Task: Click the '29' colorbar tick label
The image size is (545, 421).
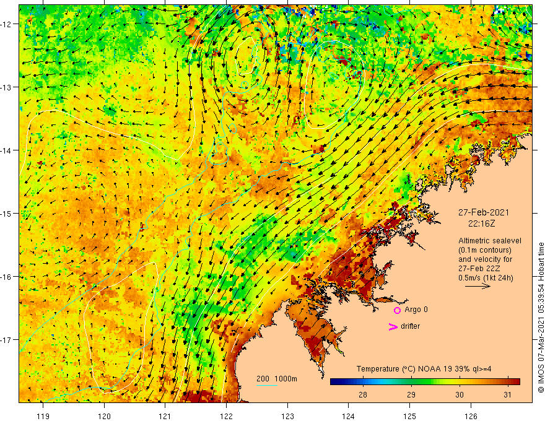Action: pos(411,394)
